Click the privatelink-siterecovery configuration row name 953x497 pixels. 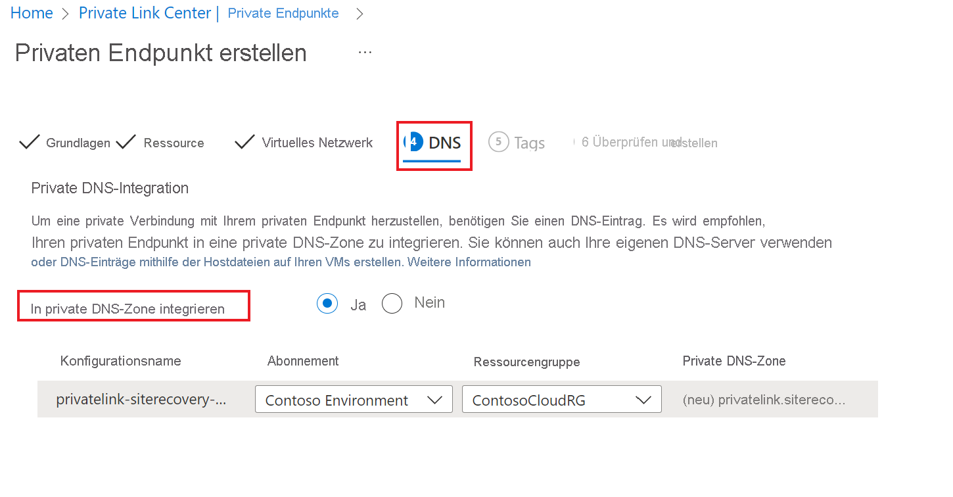(x=141, y=399)
